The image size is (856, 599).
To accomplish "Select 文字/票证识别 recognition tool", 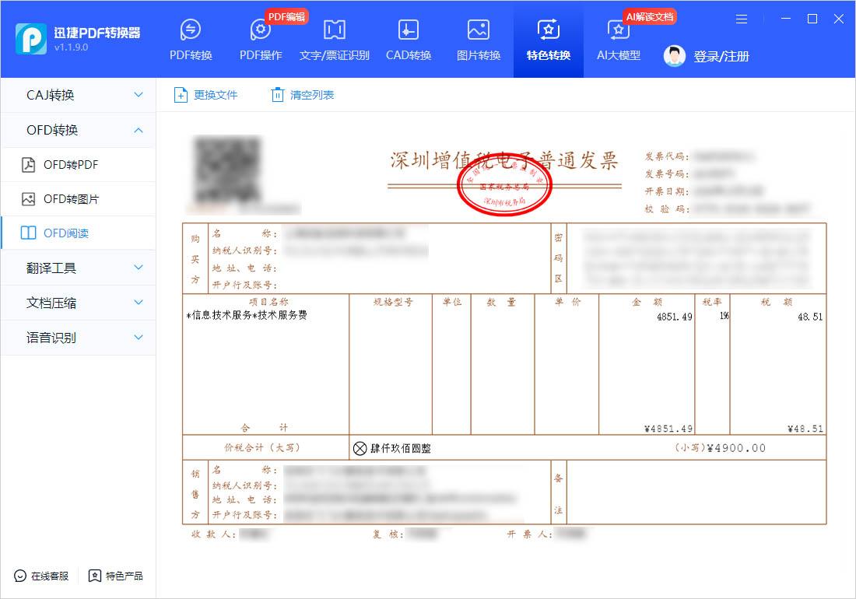I will point(334,39).
